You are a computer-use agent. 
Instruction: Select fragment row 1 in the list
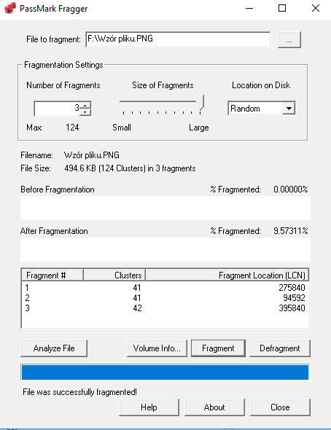click(165, 287)
